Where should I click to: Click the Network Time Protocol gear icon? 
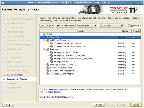coord(48,71)
